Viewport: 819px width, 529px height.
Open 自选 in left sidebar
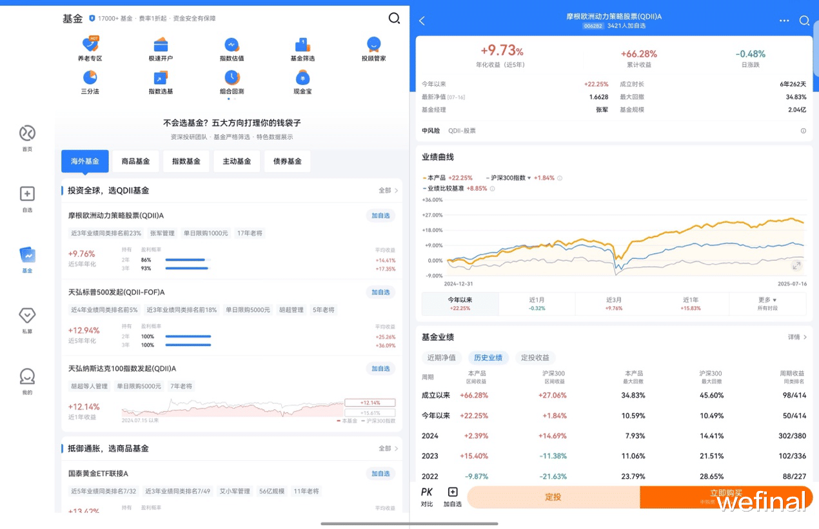(27, 199)
